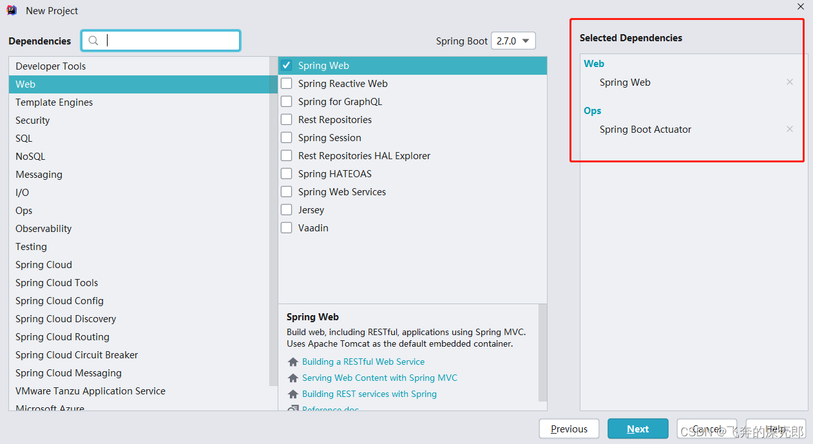
Task: Select Spring Cloud Tools category
Action: pos(139,283)
